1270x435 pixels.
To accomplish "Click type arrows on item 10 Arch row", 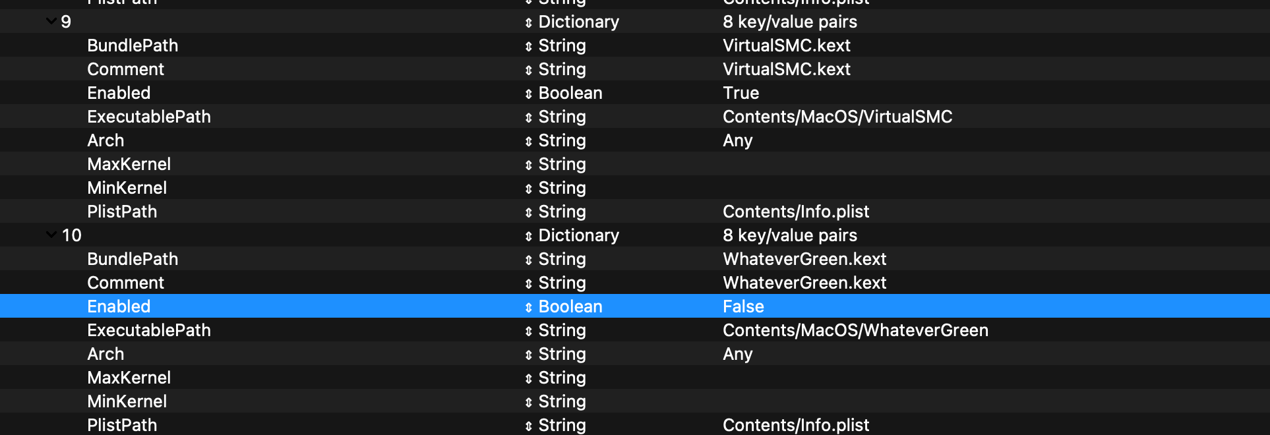I will click(x=528, y=355).
